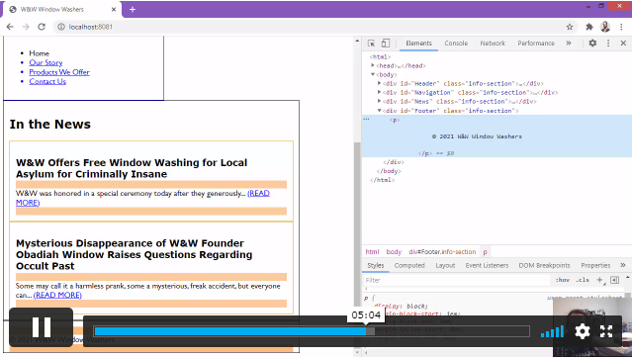
Task: Toggle the computed styles sidebar pane
Action: coord(614,280)
